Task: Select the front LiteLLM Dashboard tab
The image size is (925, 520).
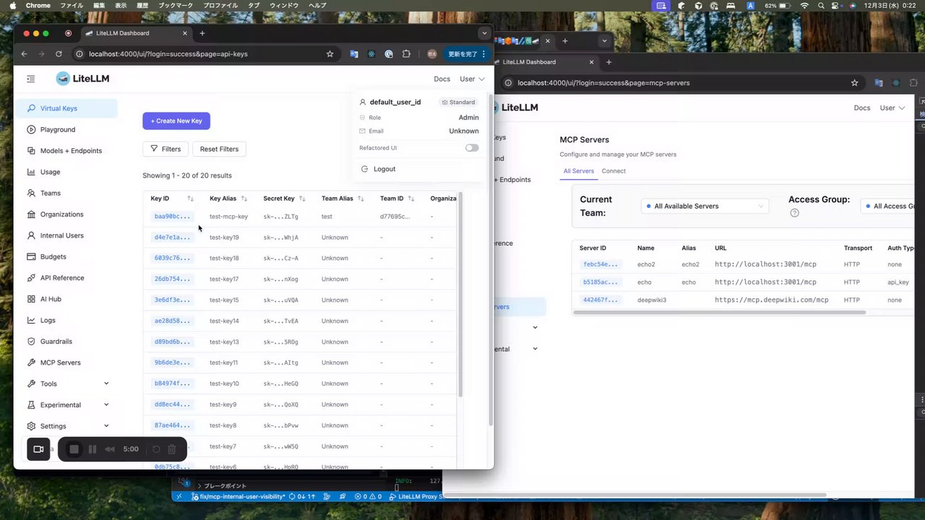Action: [135, 33]
